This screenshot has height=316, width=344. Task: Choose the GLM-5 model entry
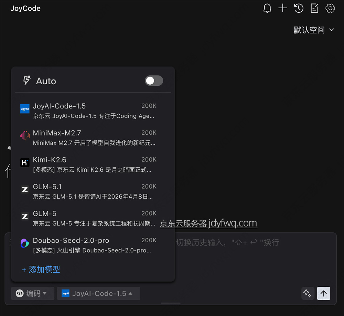[x=93, y=218]
